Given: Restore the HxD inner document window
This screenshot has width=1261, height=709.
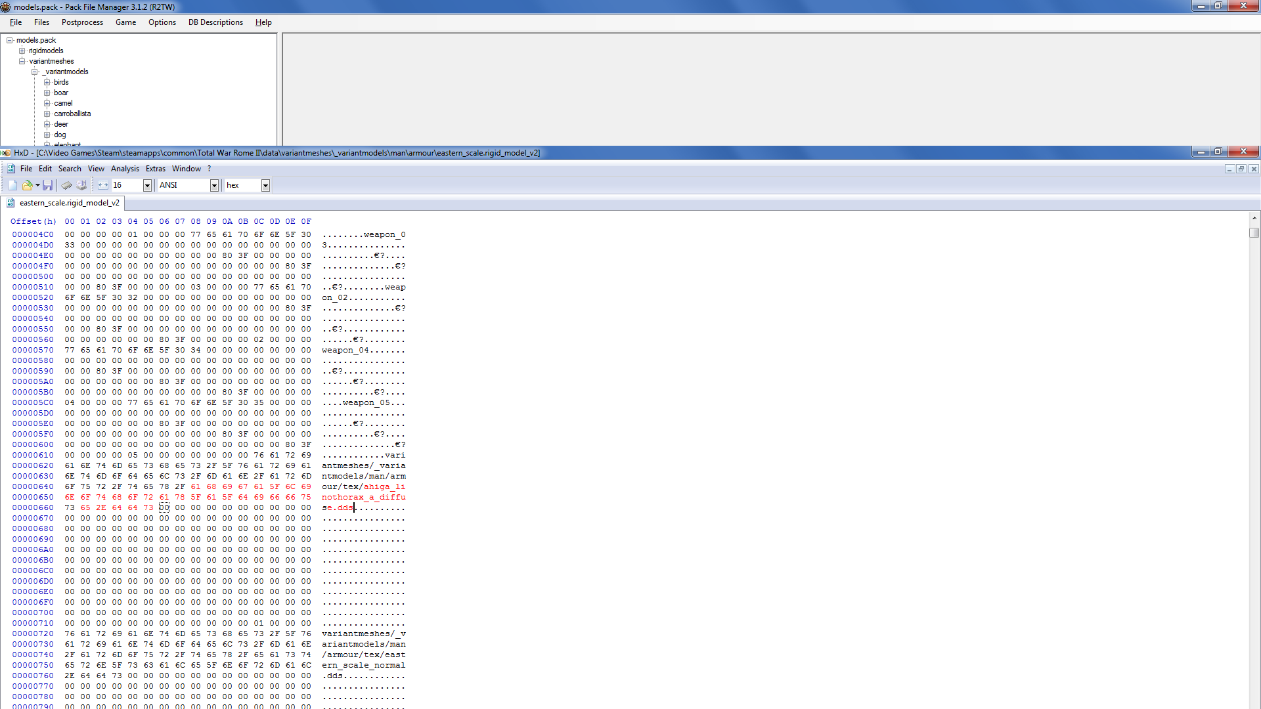Looking at the screenshot, I should tap(1241, 169).
